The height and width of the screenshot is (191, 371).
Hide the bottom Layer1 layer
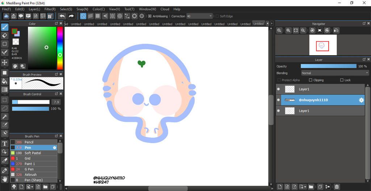click(x=279, y=110)
